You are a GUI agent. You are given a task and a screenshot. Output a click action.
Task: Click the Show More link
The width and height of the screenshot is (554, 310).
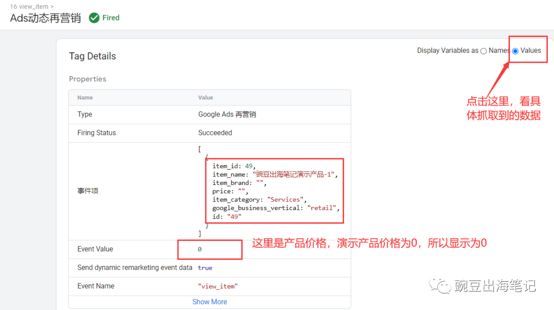pyautogui.click(x=209, y=302)
